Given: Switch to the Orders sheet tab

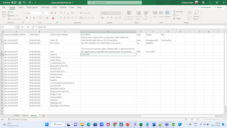Looking at the screenshot, I should coord(16,116).
